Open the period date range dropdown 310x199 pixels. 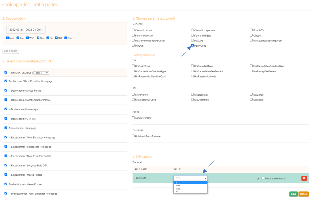(x=26, y=30)
